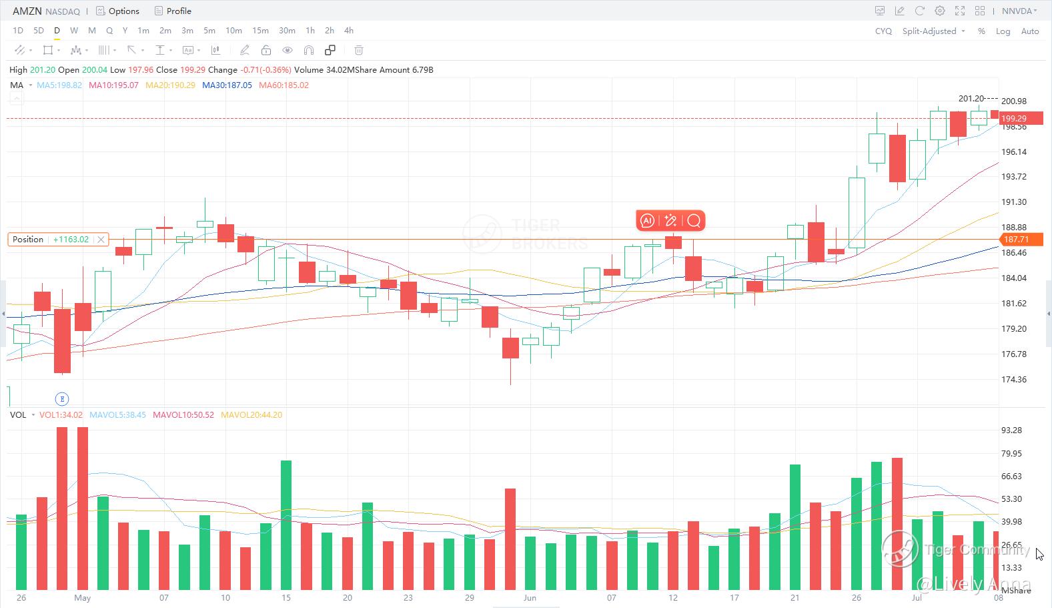Viewport: 1052px width, 608px height.
Task: Refresh the chart data
Action: 920,11
